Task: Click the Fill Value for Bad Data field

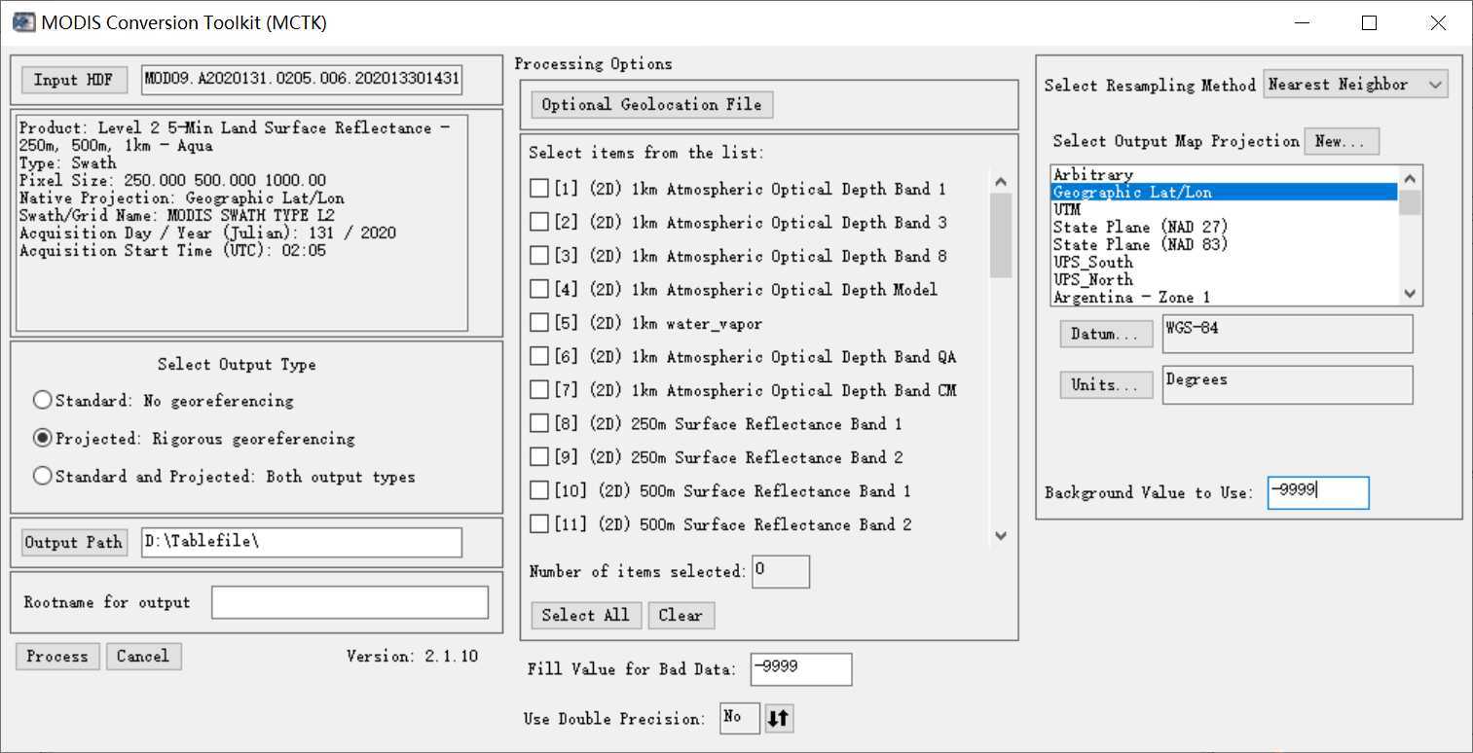Action: click(x=801, y=669)
